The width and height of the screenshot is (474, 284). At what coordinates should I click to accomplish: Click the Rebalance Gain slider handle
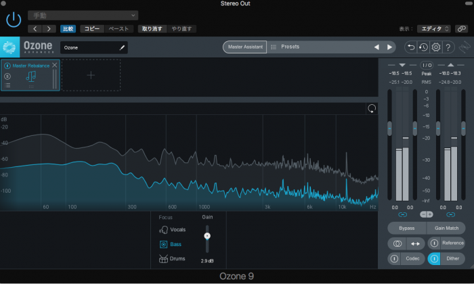(207, 236)
